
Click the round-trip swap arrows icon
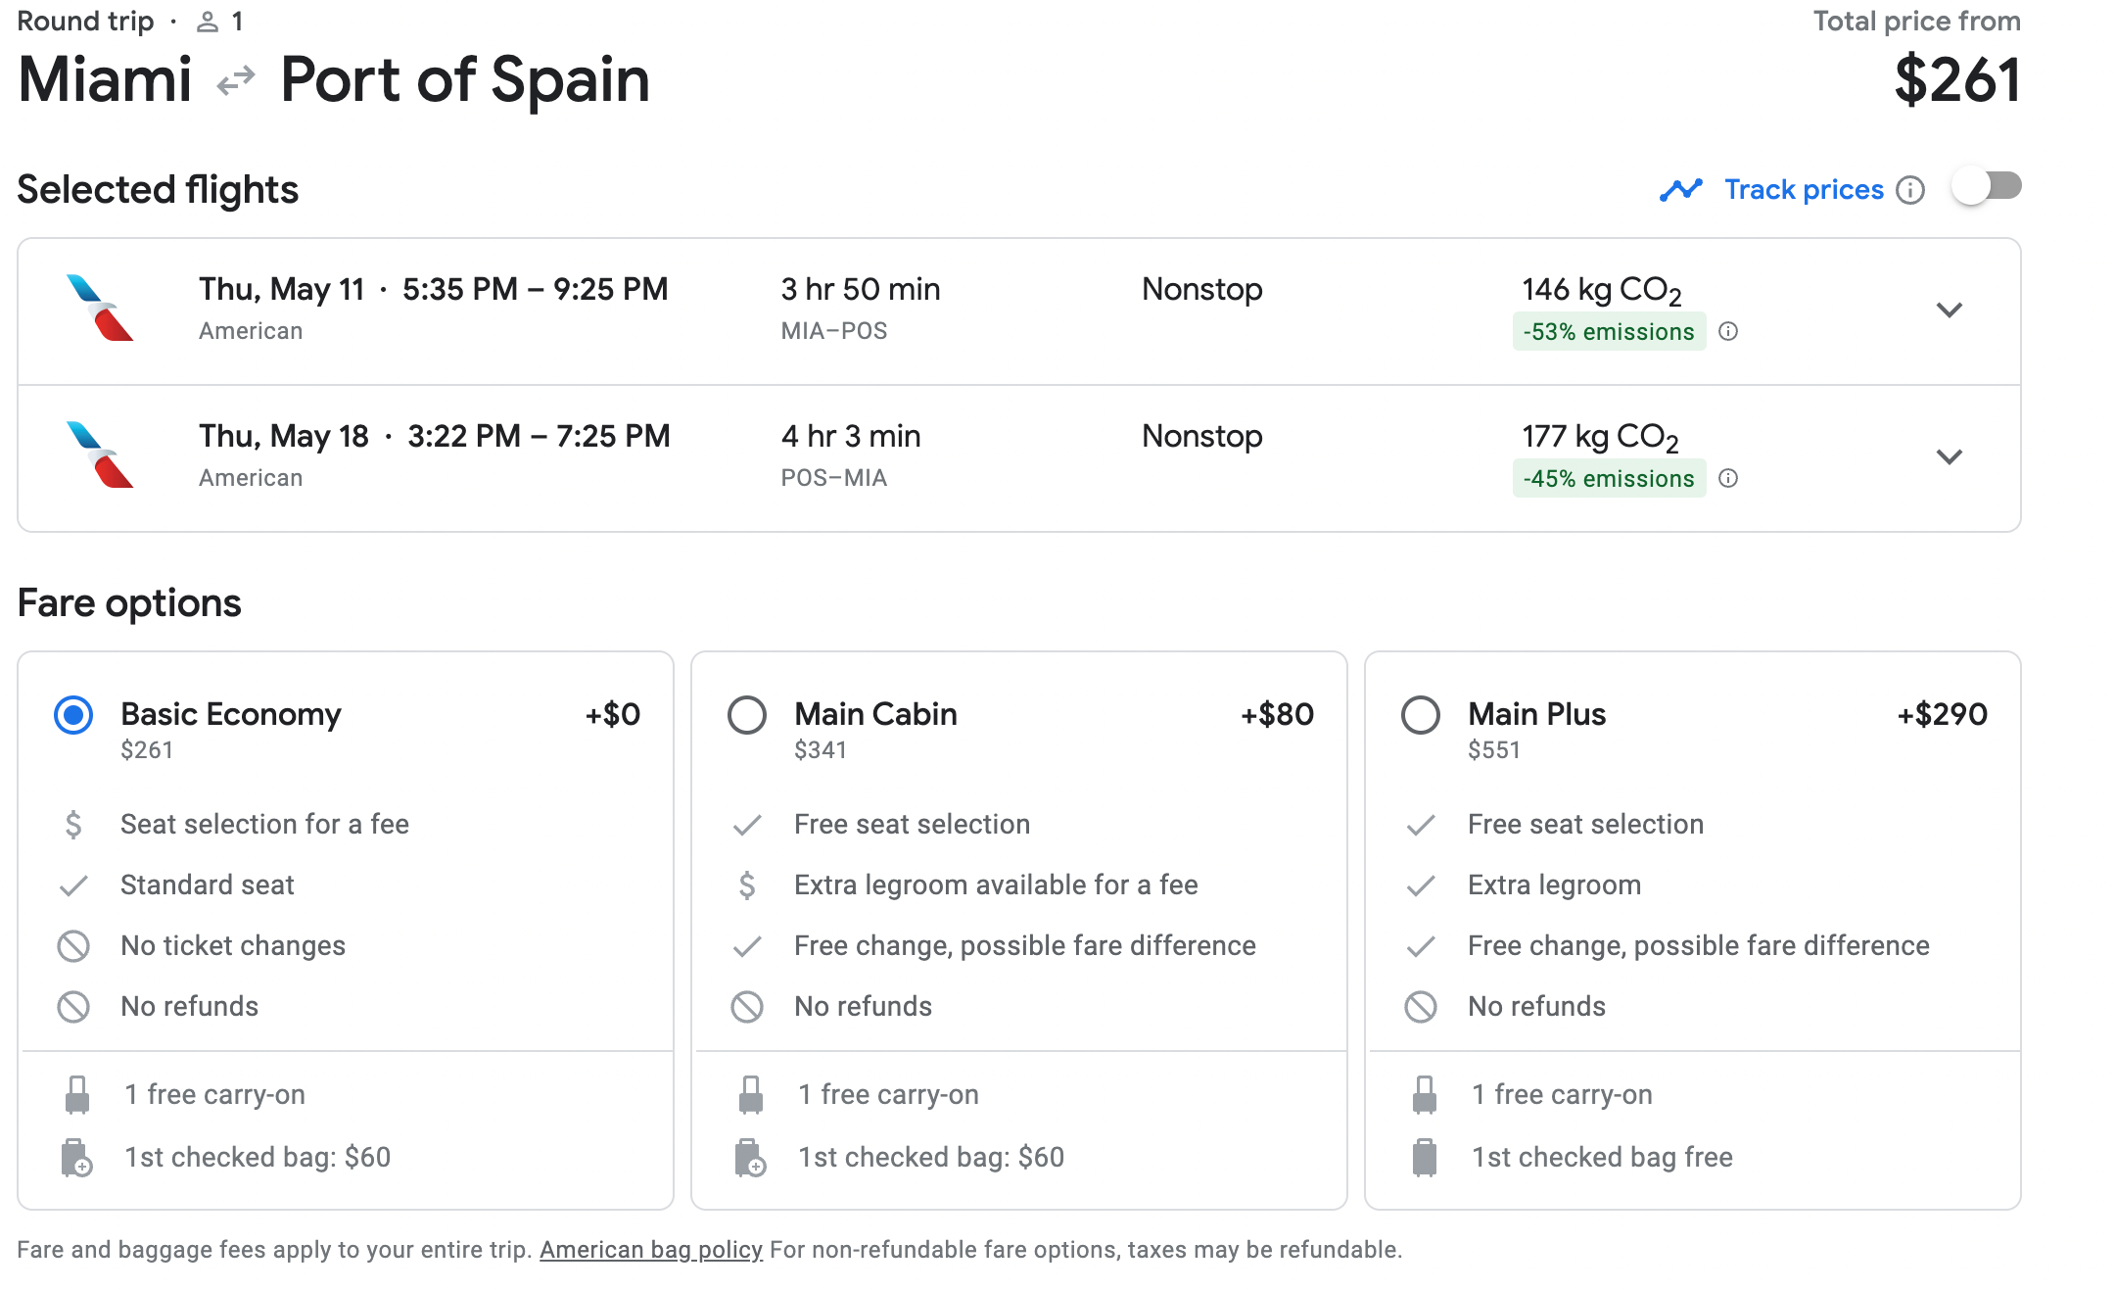[236, 80]
